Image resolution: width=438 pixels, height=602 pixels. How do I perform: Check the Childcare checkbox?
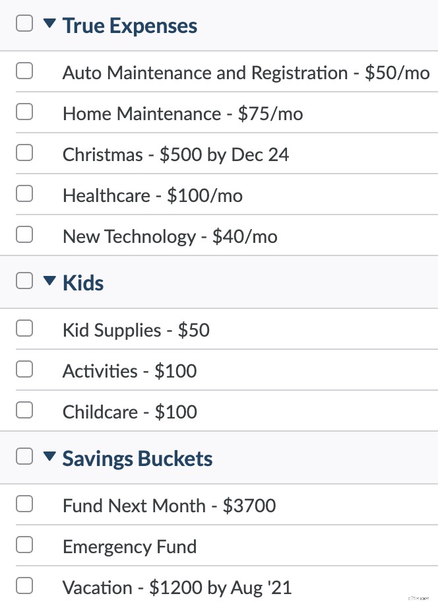click(24, 410)
